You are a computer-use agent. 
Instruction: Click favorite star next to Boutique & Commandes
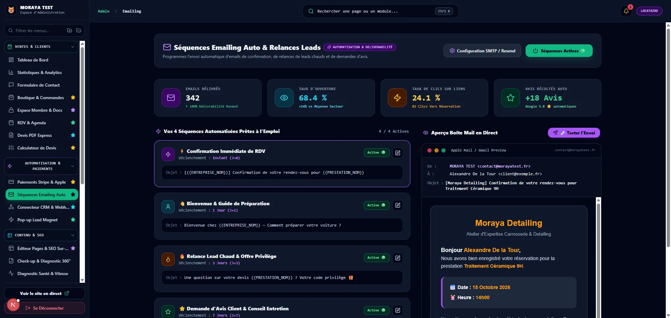click(73, 97)
